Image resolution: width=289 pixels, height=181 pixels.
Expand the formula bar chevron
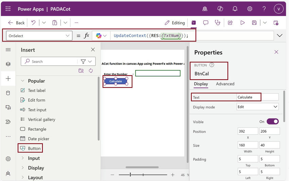(279, 36)
